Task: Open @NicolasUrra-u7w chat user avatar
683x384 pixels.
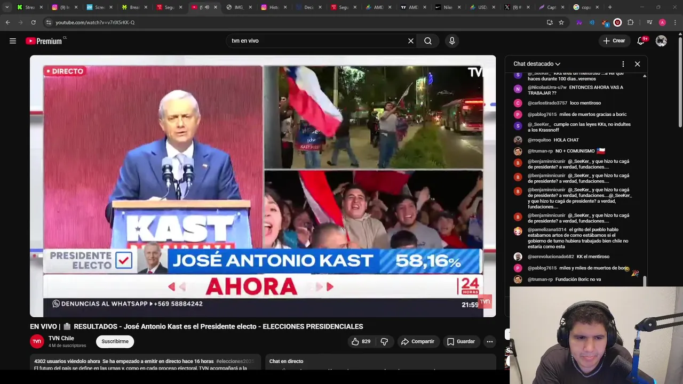Action: [518, 89]
